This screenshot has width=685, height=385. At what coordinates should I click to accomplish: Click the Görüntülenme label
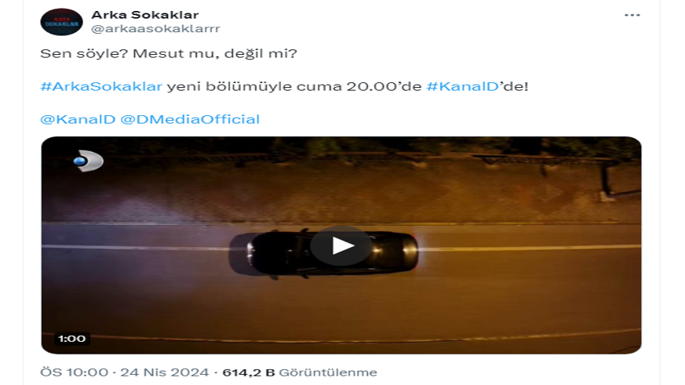pos(328,372)
